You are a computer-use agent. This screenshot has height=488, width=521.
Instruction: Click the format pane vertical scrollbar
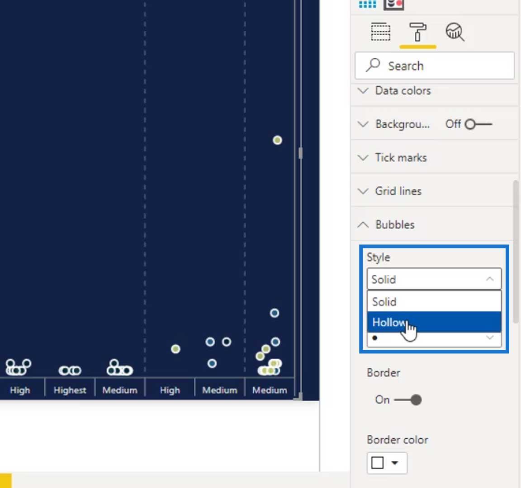coord(516,251)
